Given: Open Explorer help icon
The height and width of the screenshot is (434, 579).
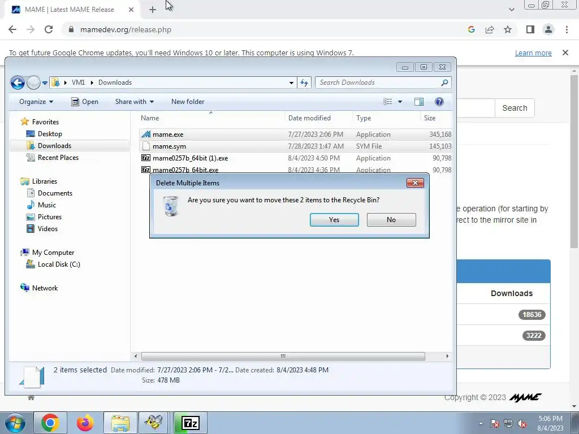Looking at the screenshot, I should [x=439, y=102].
